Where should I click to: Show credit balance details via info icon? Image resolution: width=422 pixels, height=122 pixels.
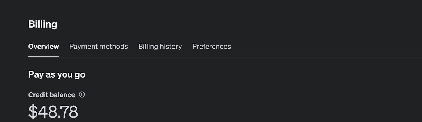[82, 95]
